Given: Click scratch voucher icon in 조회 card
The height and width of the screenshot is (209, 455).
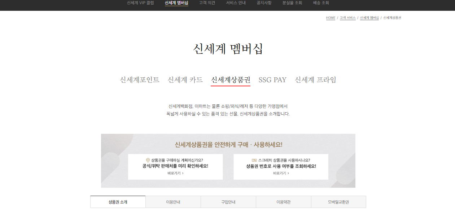Looking at the screenshot, I should point(254,160).
